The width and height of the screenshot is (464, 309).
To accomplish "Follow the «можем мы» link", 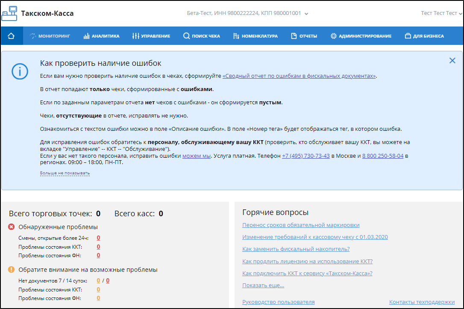I will [197, 156].
